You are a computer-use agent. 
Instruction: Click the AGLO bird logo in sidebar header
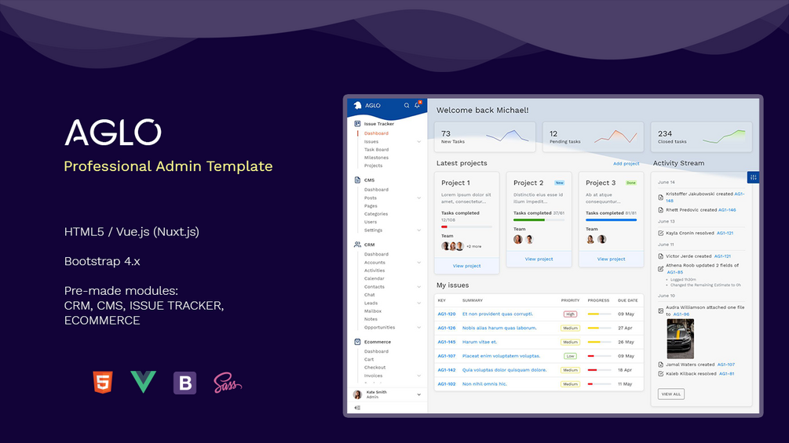pyautogui.click(x=357, y=106)
